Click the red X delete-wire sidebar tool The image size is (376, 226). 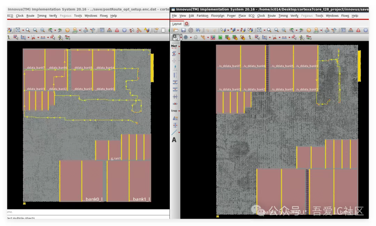click(x=175, y=104)
